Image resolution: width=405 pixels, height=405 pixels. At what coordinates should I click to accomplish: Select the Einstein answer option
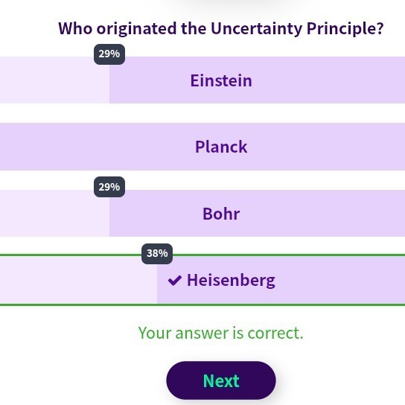click(202, 80)
